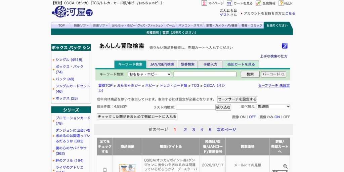This screenshot has width=344, height=172.
Task: Turn 画像 display OFF
Action: coord(252,117)
